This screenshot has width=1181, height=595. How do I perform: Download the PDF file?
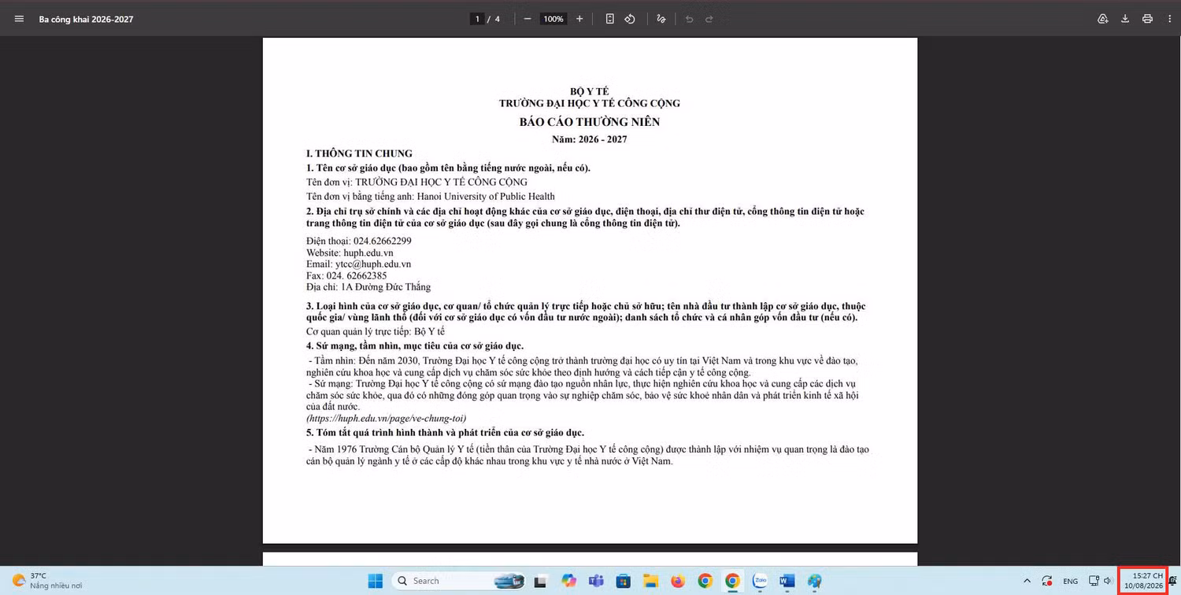[1125, 19]
